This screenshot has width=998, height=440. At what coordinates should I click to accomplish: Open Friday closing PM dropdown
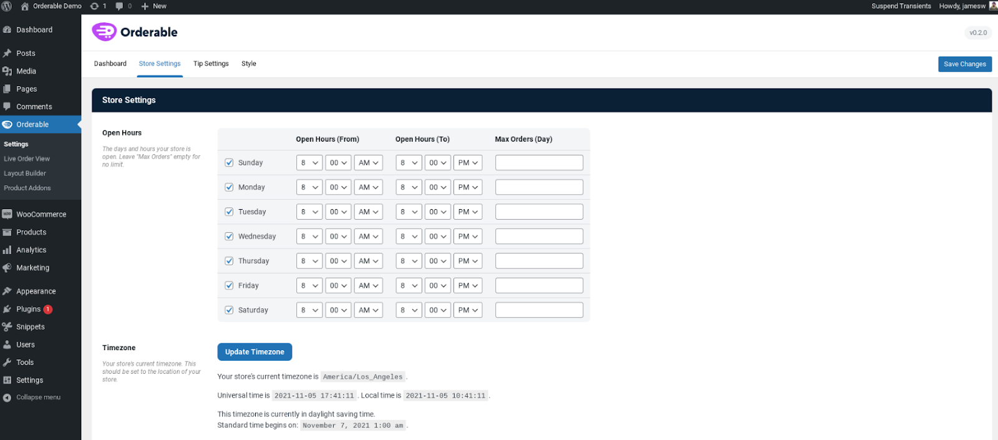[468, 286]
